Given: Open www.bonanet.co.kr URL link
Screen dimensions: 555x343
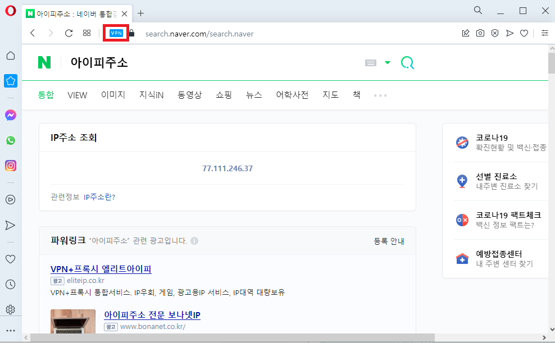Looking at the screenshot, I should click(153, 327).
